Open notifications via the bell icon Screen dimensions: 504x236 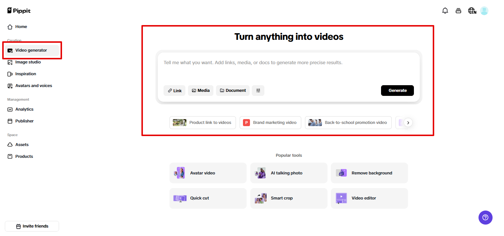pos(445,10)
